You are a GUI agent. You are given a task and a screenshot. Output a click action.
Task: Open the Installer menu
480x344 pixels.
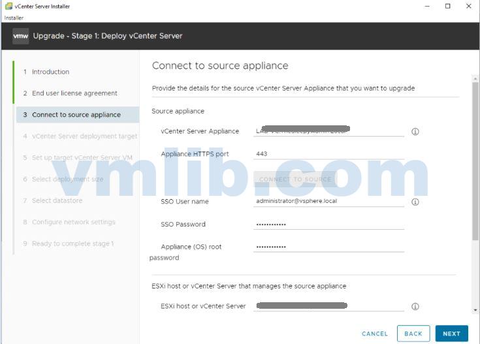pos(14,18)
